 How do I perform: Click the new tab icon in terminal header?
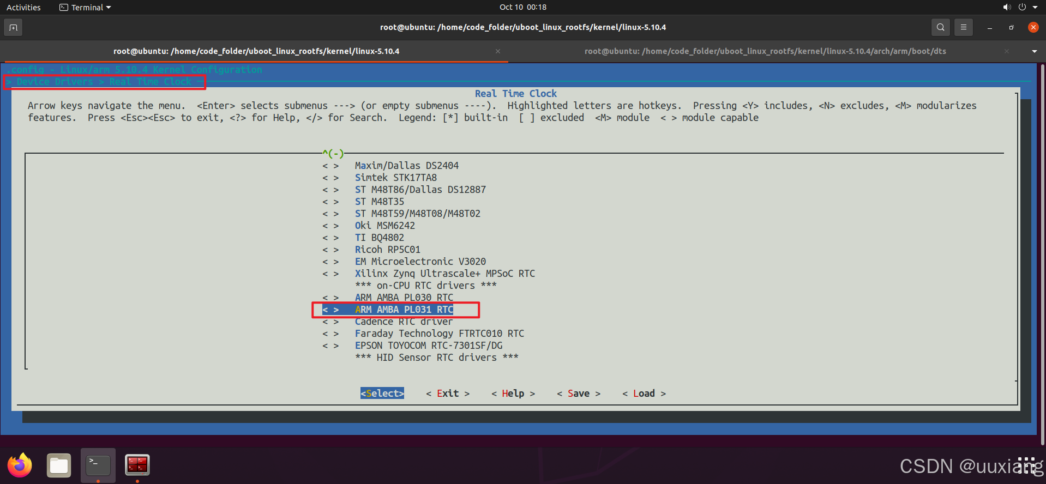(x=13, y=27)
